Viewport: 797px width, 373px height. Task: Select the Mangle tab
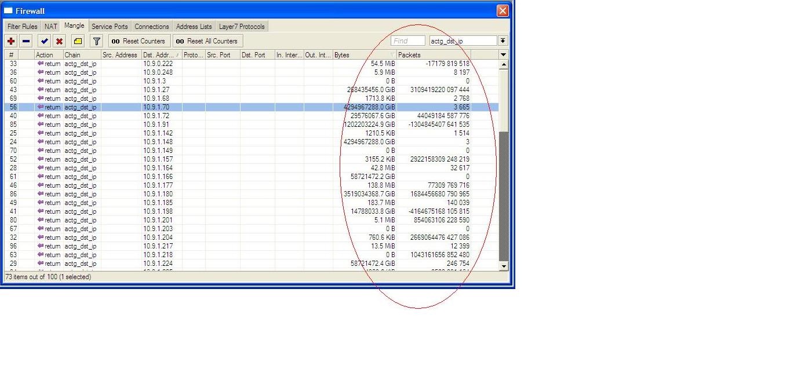click(x=74, y=25)
